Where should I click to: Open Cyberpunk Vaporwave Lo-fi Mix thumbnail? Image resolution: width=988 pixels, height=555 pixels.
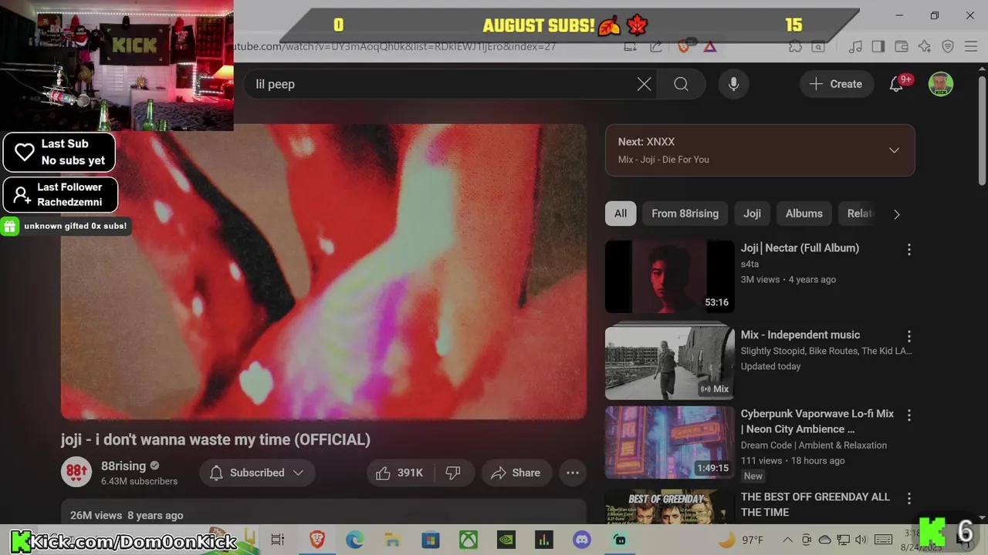pyautogui.click(x=669, y=442)
